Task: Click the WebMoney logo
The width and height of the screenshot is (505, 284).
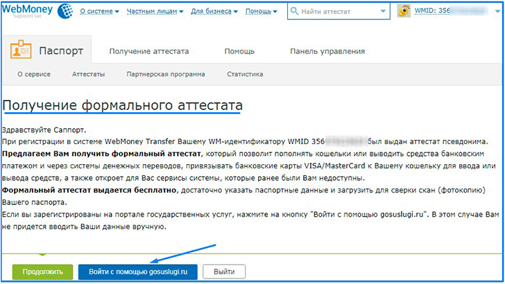Action: (37, 11)
